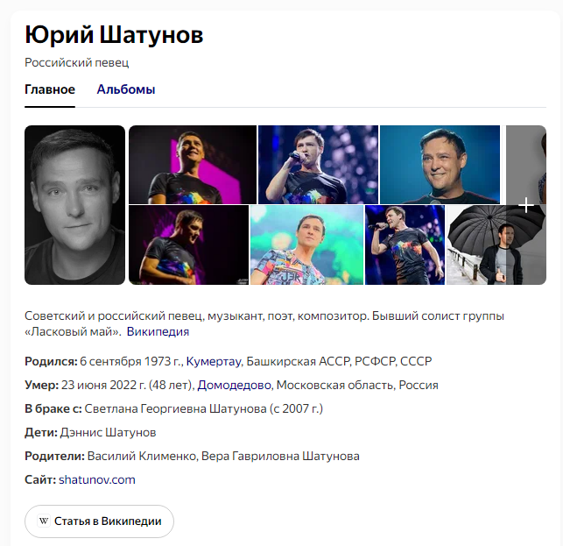Open the photo with the magenta stage background
Viewport: 563px width, 546px height.
(x=193, y=165)
